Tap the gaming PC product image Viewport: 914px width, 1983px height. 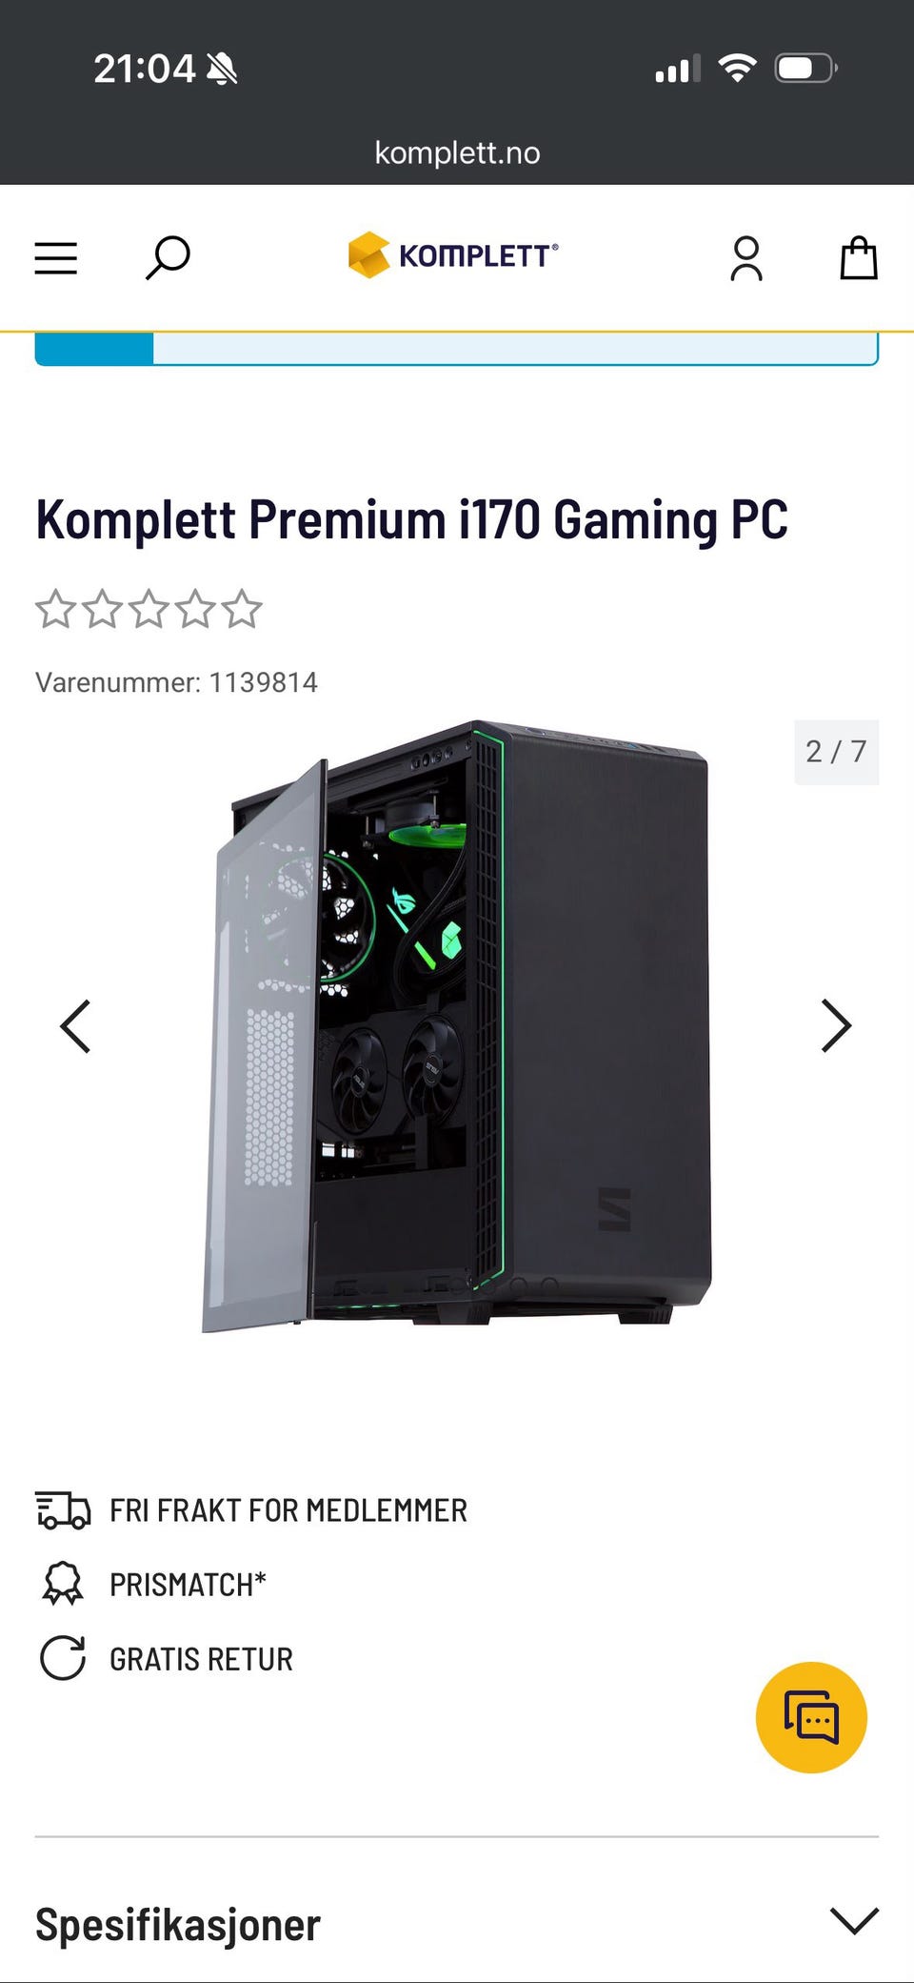(457, 1026)
